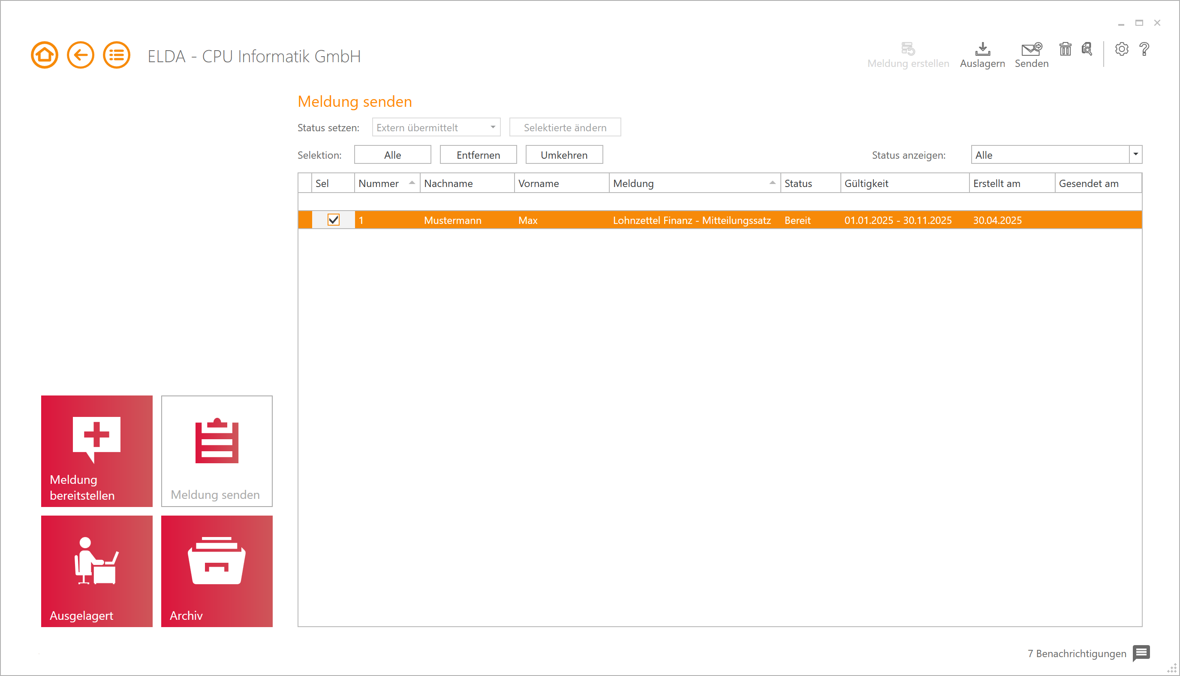Expand the Status setzen Extern übermittelt dropdown
The width and height of the screenshot is (1180, 676).
[492, 127]
